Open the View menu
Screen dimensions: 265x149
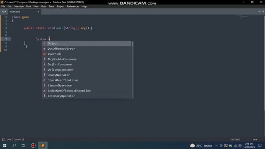tap(36, 7)
